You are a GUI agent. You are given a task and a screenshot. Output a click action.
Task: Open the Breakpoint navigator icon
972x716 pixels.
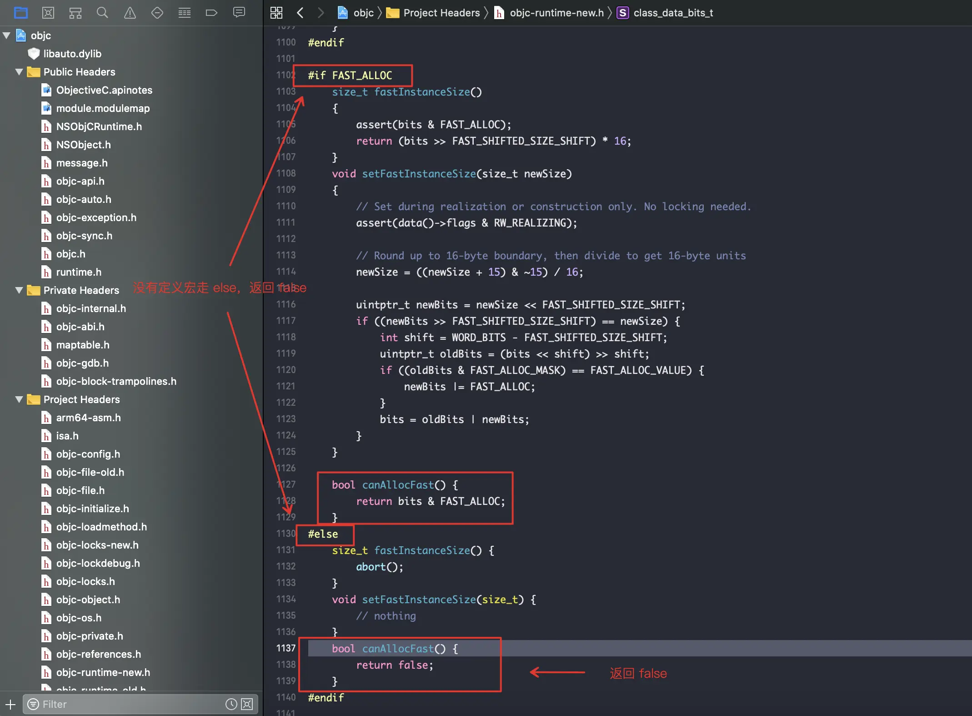[x=211, y=13]
